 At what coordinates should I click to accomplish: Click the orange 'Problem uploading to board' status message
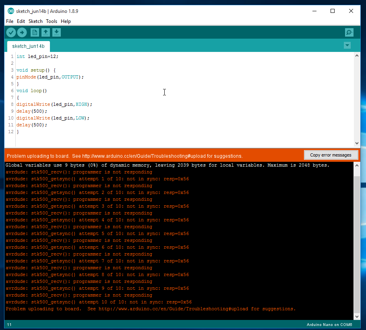(125, 156)
